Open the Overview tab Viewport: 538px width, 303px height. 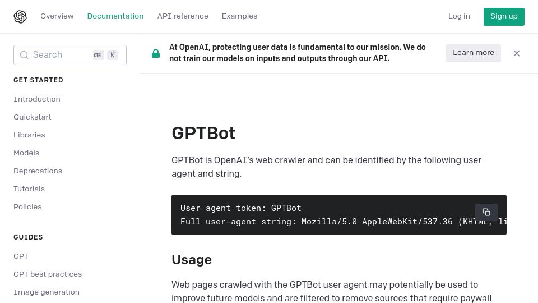(x=57, y=16)
